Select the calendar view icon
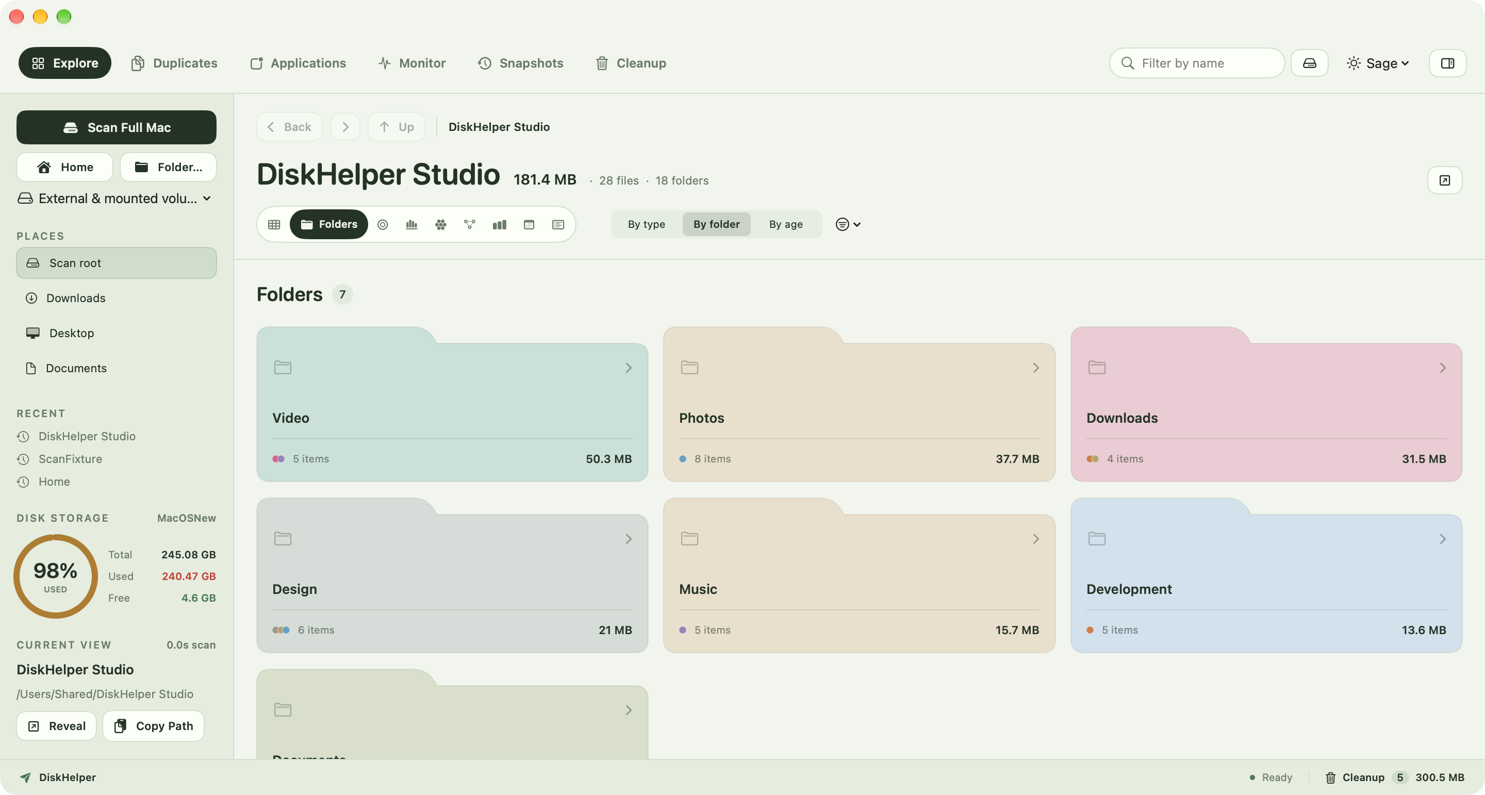This screenshot has width=1485, height=795. (529, 224)
